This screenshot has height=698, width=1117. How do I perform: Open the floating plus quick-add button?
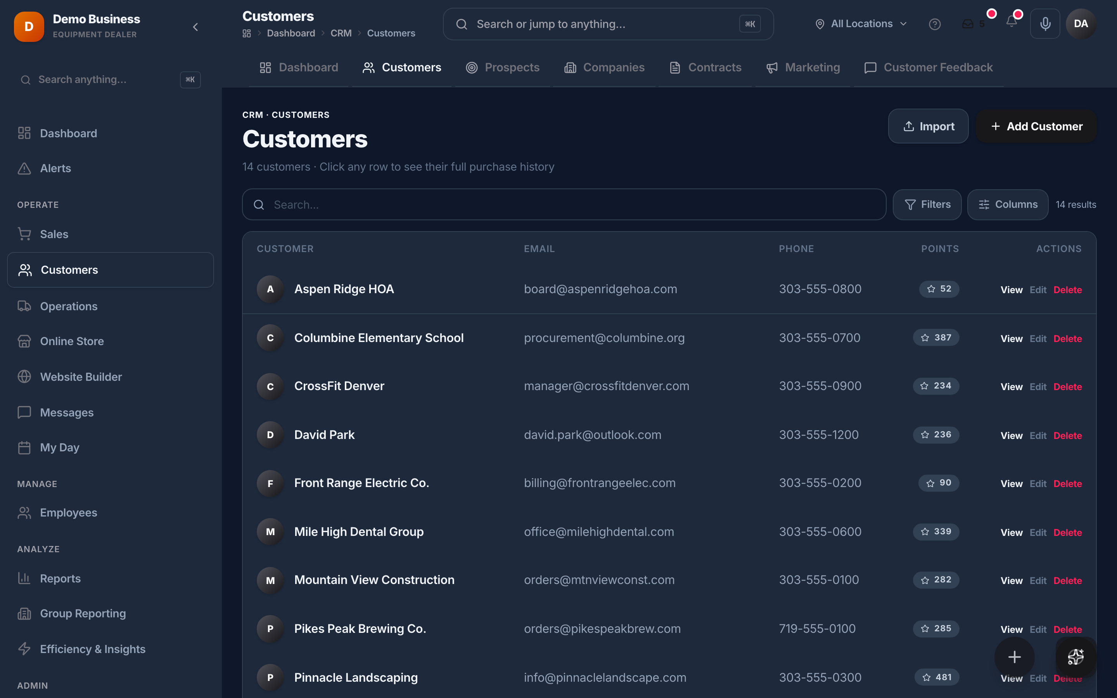click(1014, 657)
